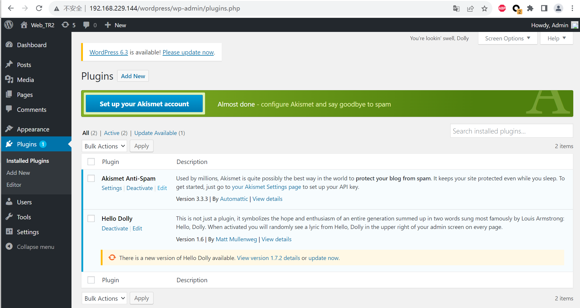Click the Add New button beside Plugins heading
Image resolution: width=580 pixels, height=308 pixels.
(x=133, y=76)
